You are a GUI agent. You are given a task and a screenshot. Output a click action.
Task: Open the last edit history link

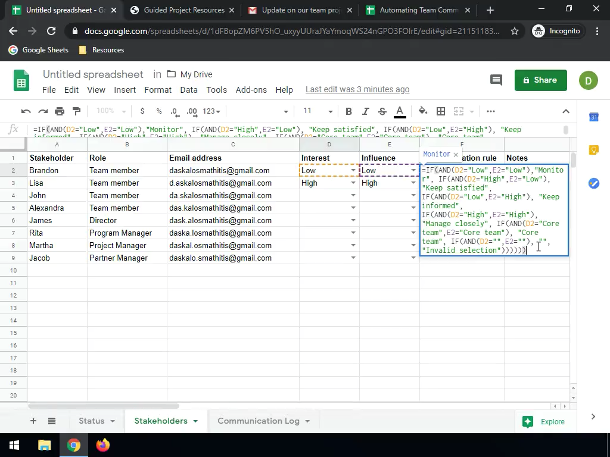[357, 89]
